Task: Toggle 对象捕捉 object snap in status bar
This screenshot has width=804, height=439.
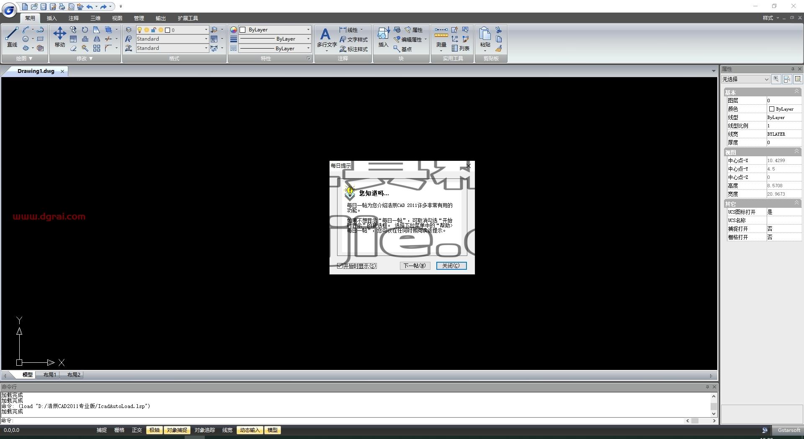Action: (177, 430)
